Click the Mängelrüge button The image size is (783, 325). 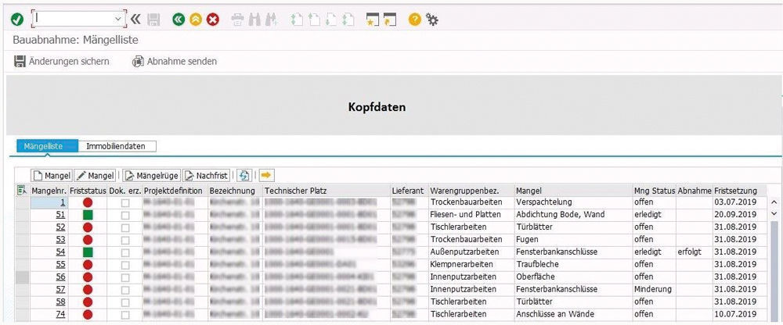[x=152, y=176]
